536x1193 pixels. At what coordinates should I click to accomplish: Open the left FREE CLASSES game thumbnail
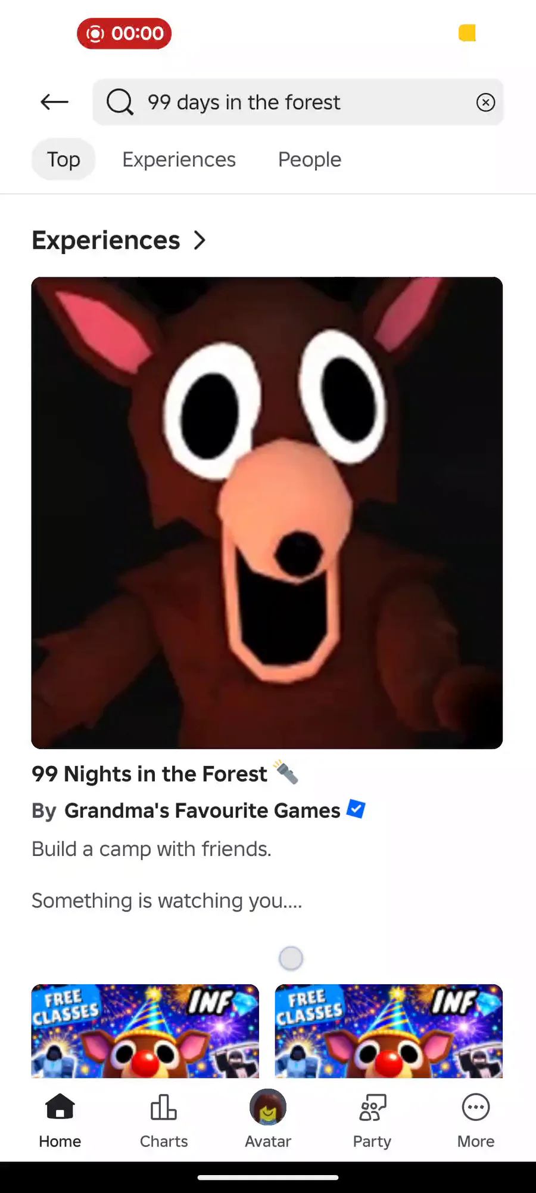[145, 1031]
